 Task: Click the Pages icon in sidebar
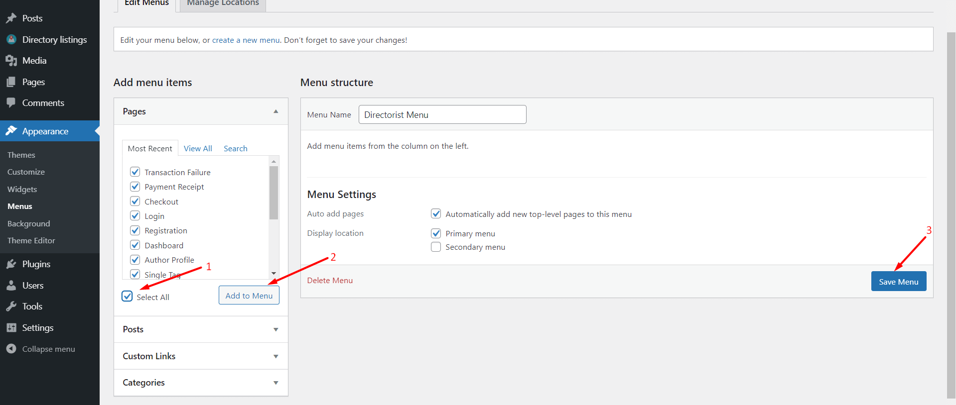pyautogui.click(x=11, y=82)
